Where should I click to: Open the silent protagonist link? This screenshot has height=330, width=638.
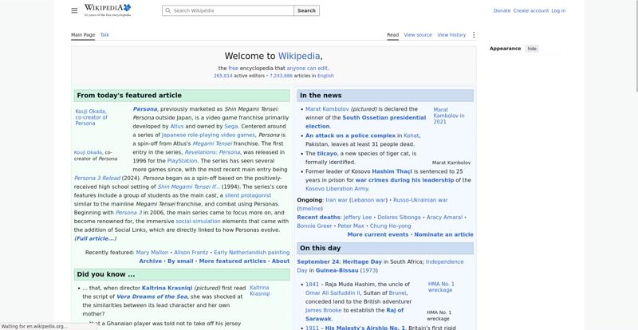248,195
